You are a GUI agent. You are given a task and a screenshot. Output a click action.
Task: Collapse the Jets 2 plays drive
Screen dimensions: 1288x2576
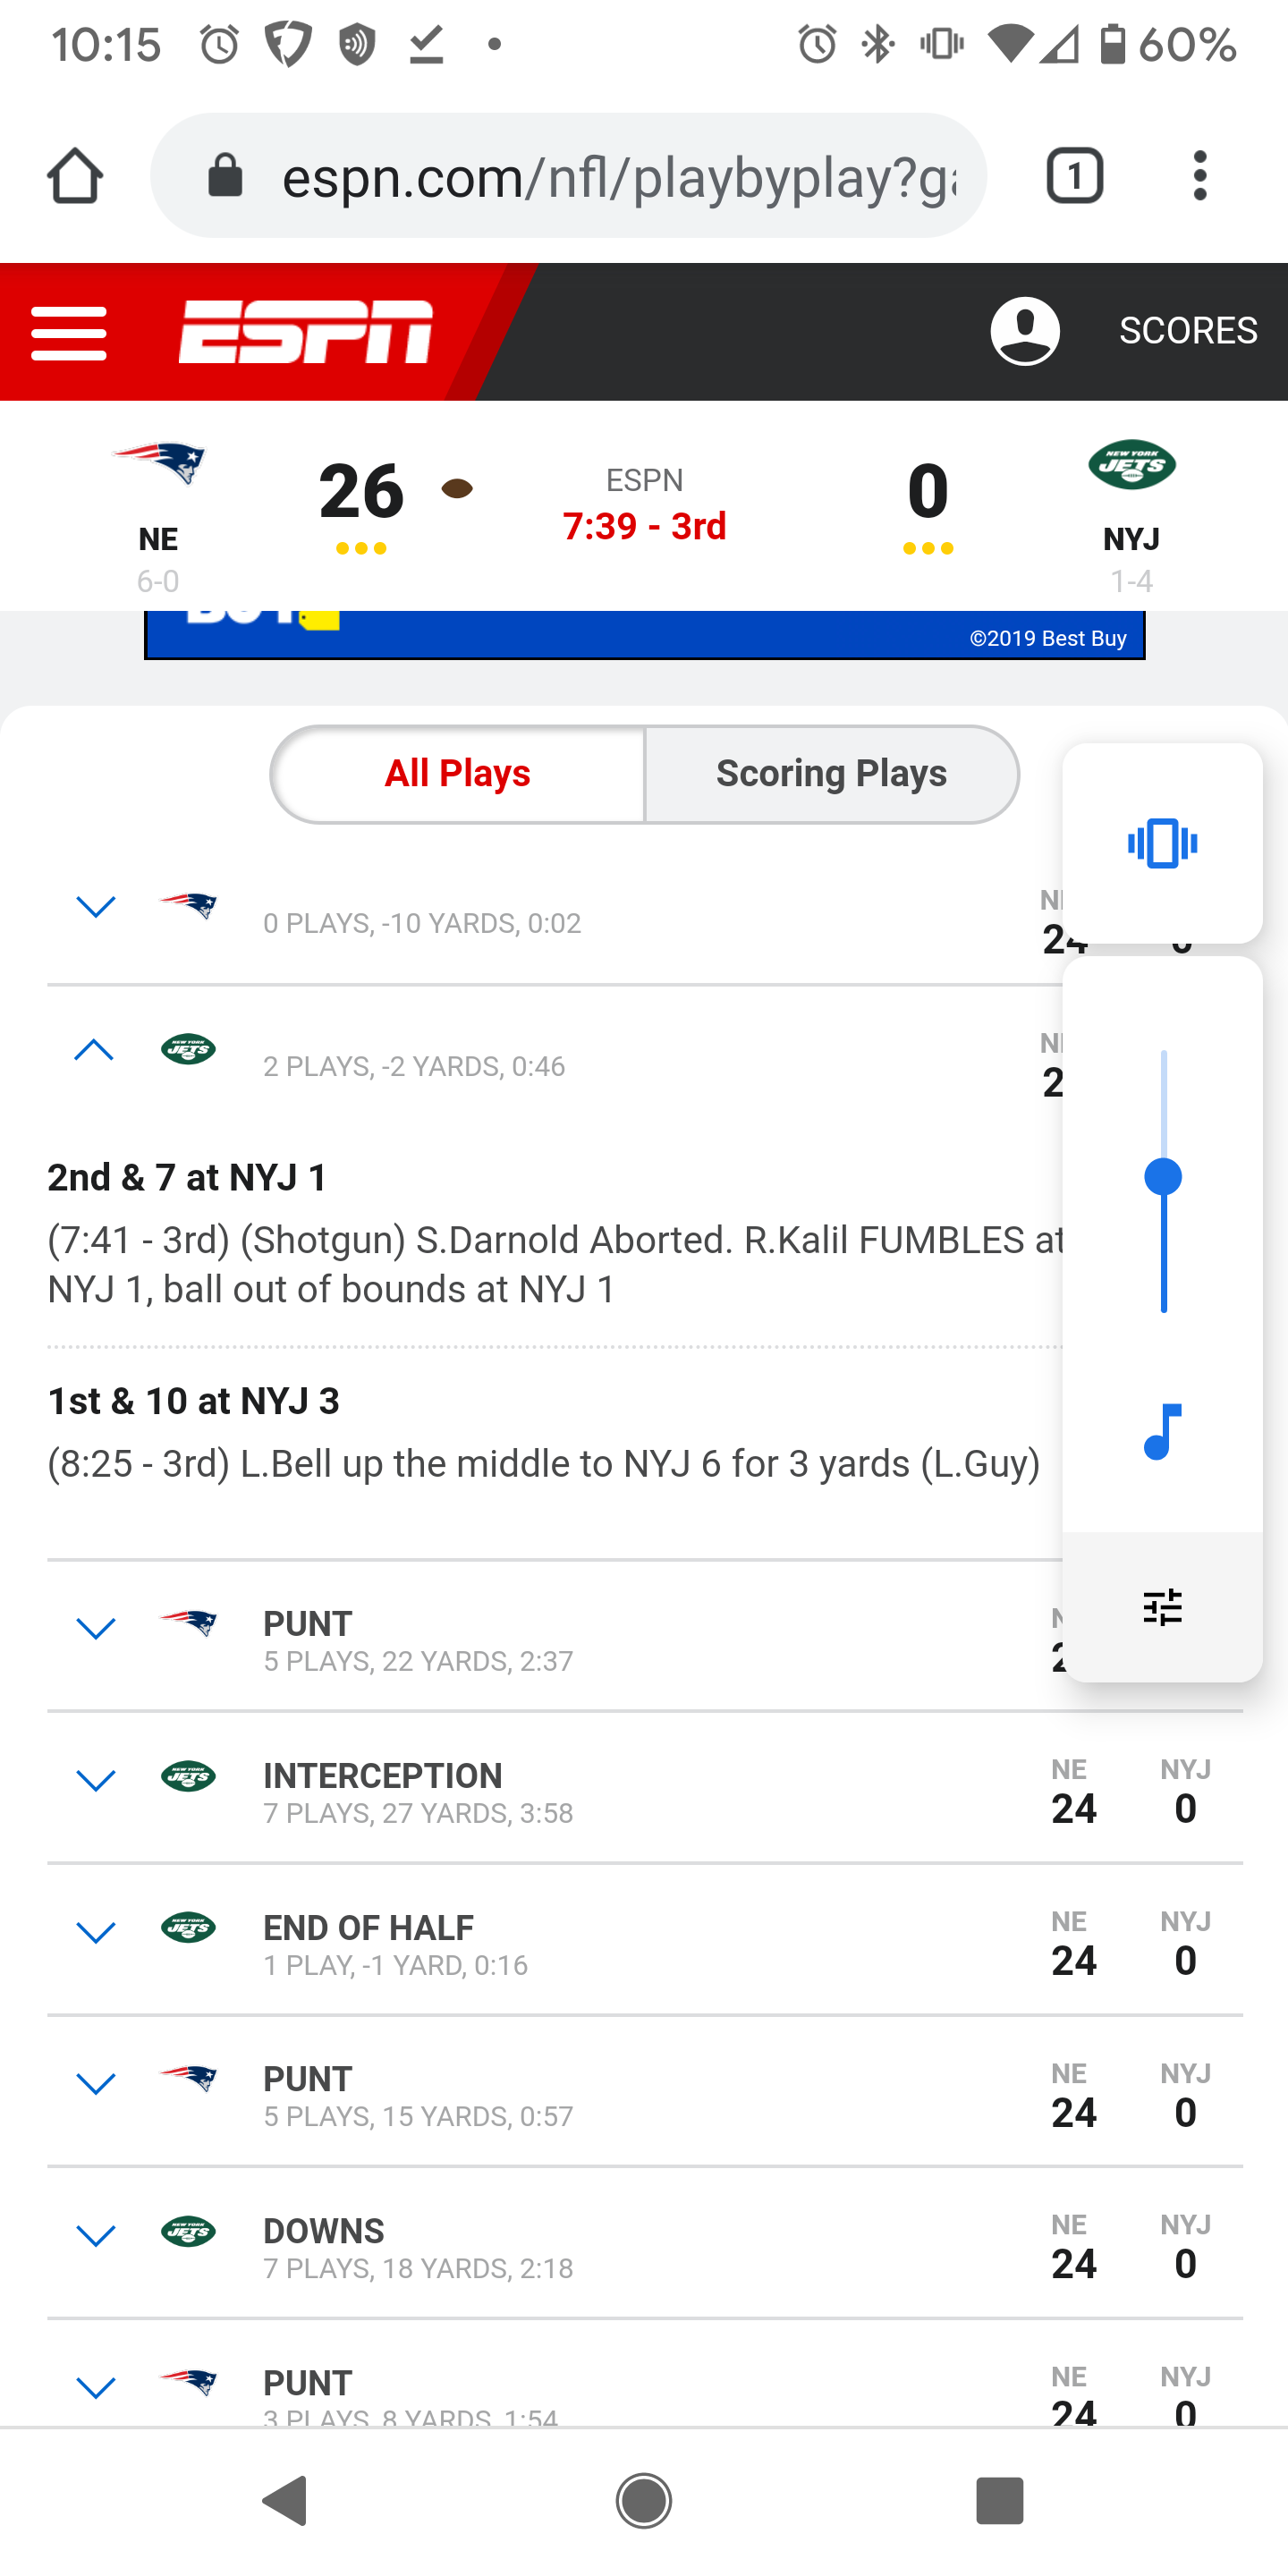click(95, 1051)
